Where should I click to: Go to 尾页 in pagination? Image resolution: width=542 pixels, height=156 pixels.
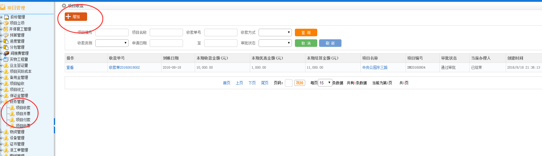tap(265, 83)
